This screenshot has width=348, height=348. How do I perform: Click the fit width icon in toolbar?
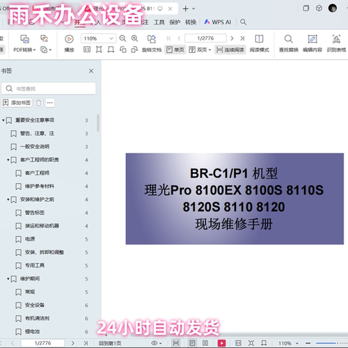[111, 49]
